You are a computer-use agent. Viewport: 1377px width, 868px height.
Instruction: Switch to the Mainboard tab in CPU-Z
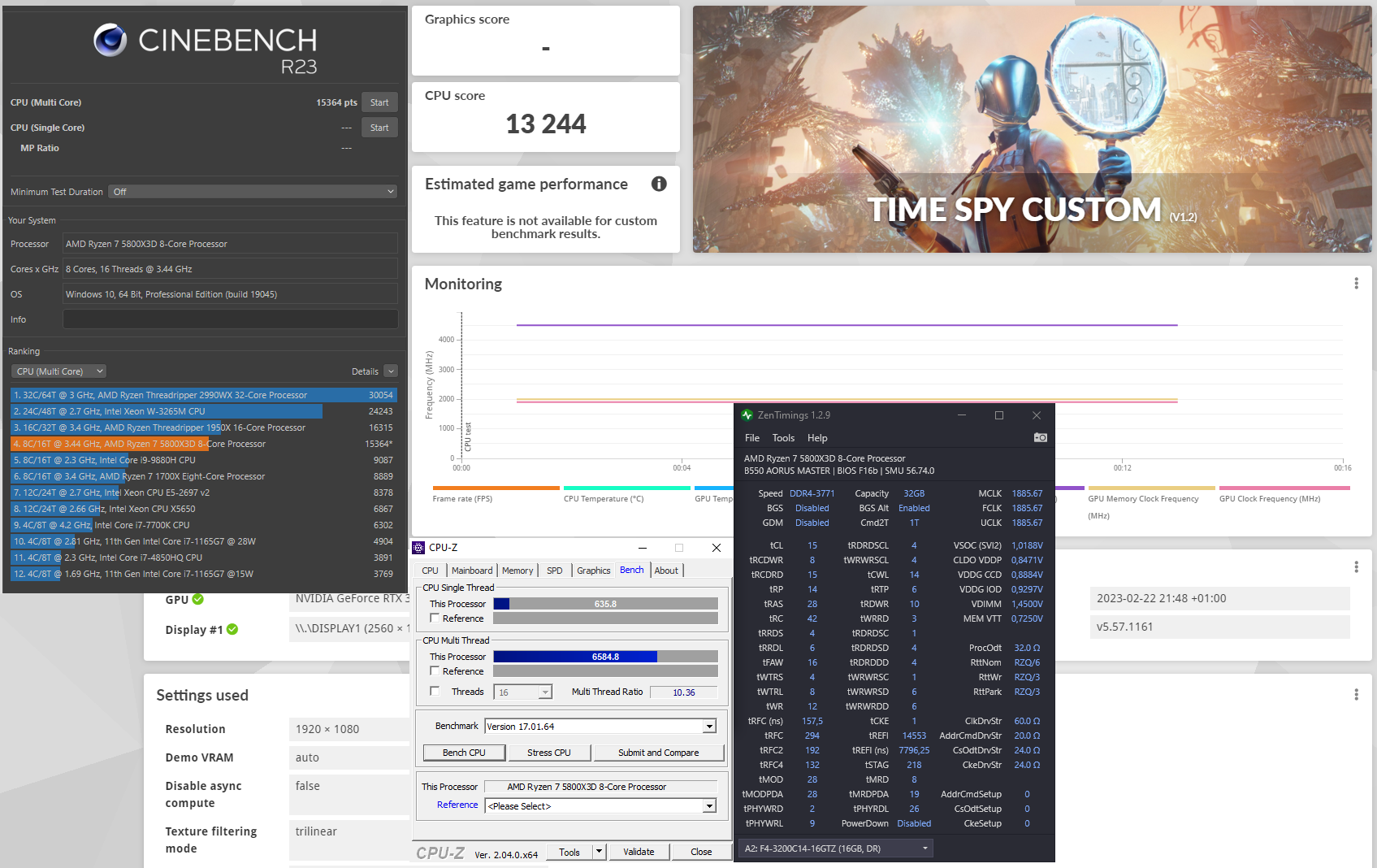click(x=472, y=571)
